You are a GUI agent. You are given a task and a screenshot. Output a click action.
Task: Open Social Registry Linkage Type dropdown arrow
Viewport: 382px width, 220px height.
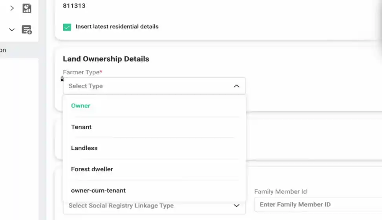(x=236, y=205)
